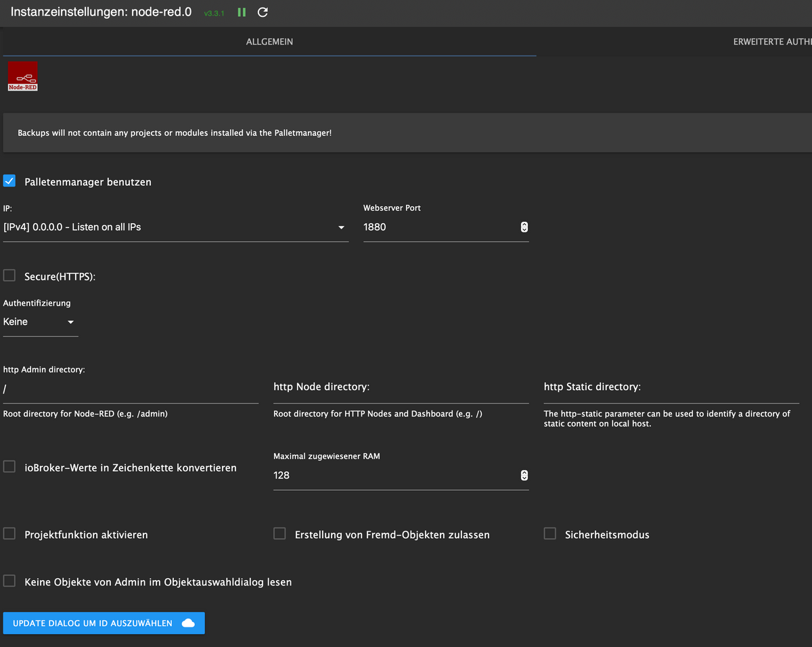The image size is (812, 647).
Task: Enable Secure(HTTPS) checkbox
Action: coord(9,276)
